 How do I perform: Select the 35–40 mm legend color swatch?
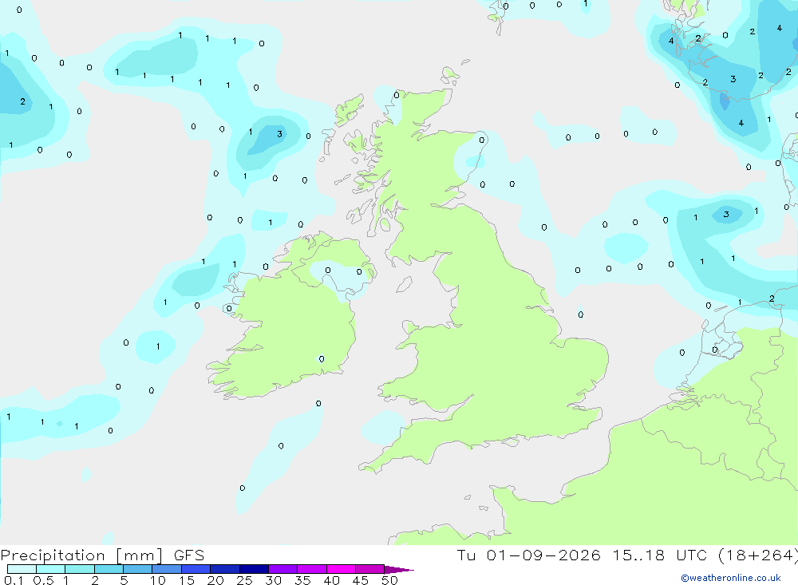312,569
